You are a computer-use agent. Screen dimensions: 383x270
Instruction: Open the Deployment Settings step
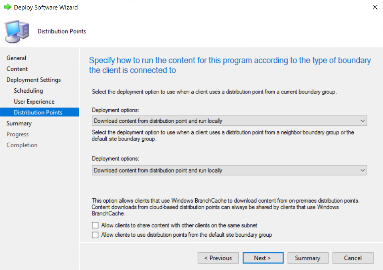[x=34, y=80]
